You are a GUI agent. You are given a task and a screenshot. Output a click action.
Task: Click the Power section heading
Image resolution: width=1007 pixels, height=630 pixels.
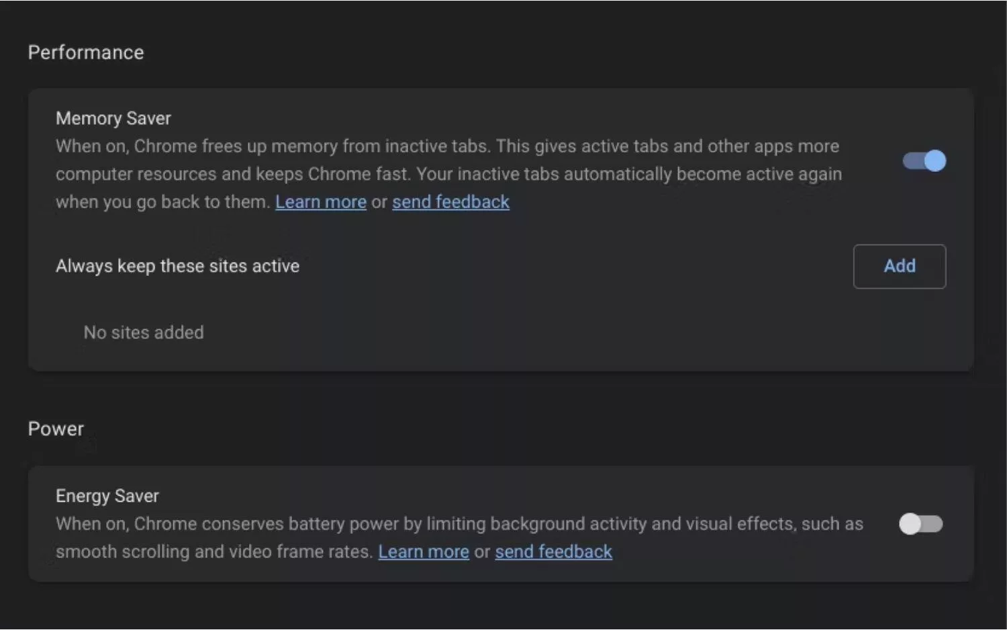tap(56, 429)
